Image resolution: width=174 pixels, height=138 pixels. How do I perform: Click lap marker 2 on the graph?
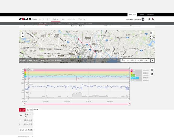(129, 67)
